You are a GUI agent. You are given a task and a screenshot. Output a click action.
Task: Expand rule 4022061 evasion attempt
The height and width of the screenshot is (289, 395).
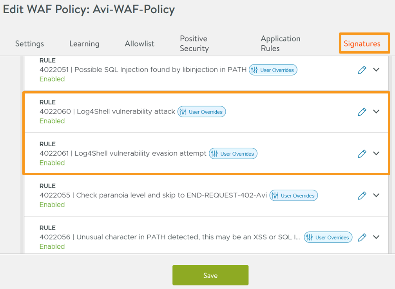[x=376, y=153]
